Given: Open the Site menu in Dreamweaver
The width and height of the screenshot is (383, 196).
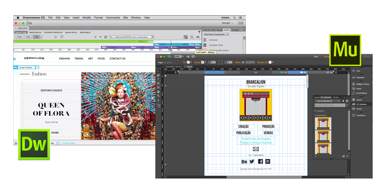Looking at the screenshot, I should (126, 17).
